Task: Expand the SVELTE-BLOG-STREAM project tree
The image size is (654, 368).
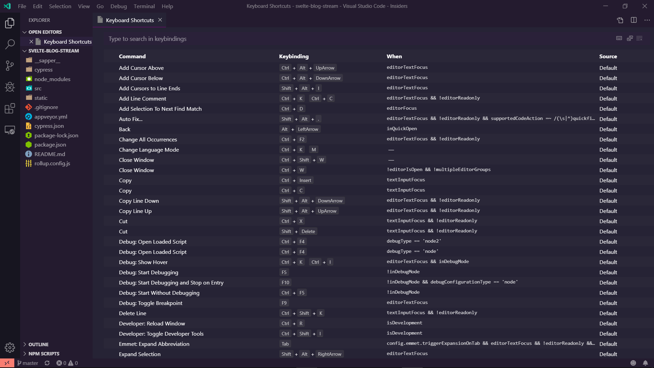Action: pos(25,51)
